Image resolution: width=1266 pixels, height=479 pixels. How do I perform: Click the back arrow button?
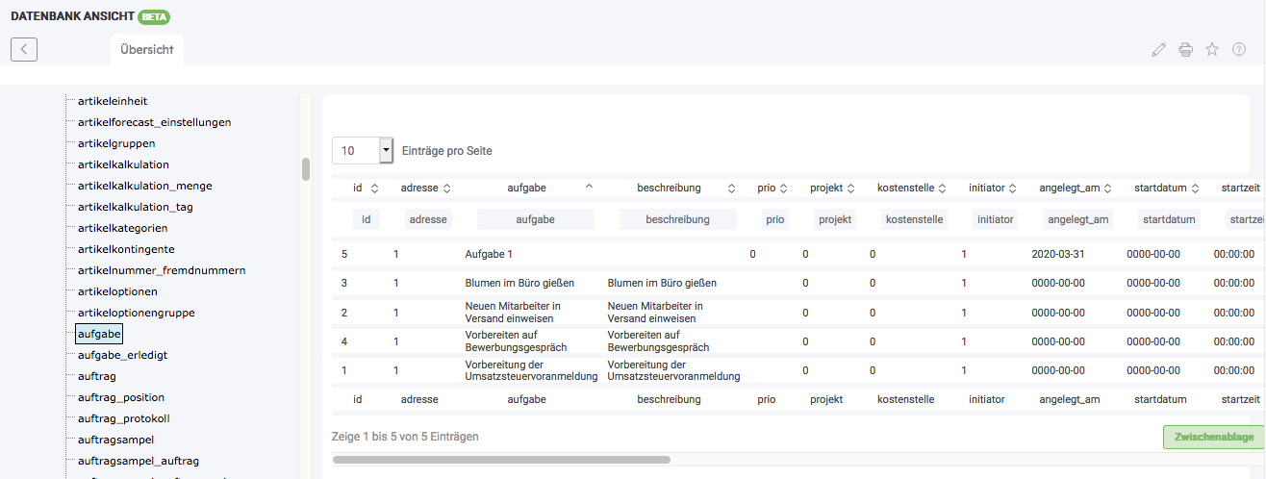pyautogui.click(x=24, y=49)
